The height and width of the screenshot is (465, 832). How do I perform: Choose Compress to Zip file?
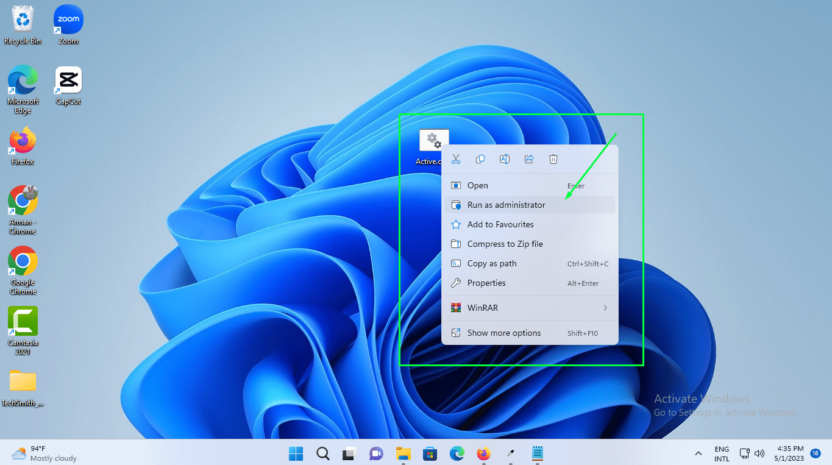point(505,244)
